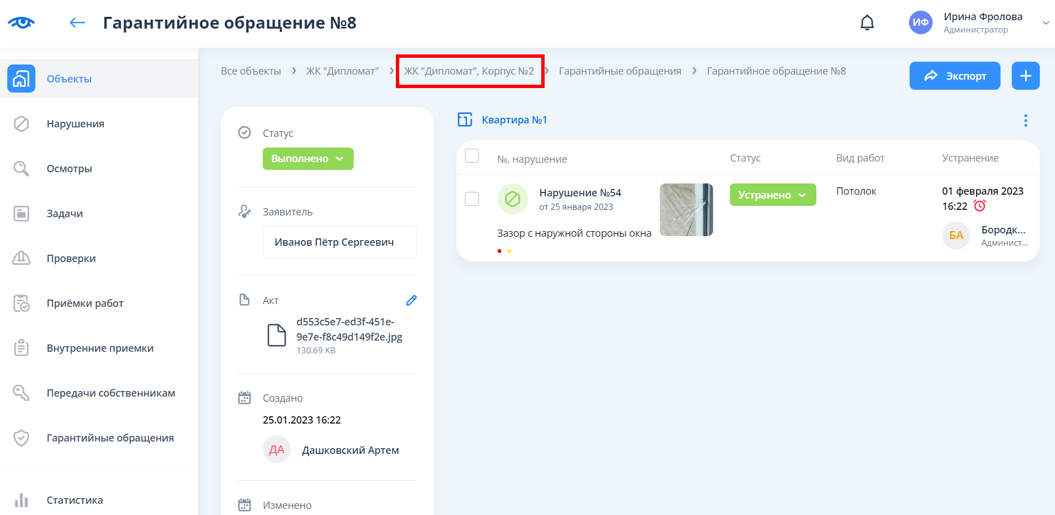
Task: Click the notifications bell icon
Action: pos(867,23)
